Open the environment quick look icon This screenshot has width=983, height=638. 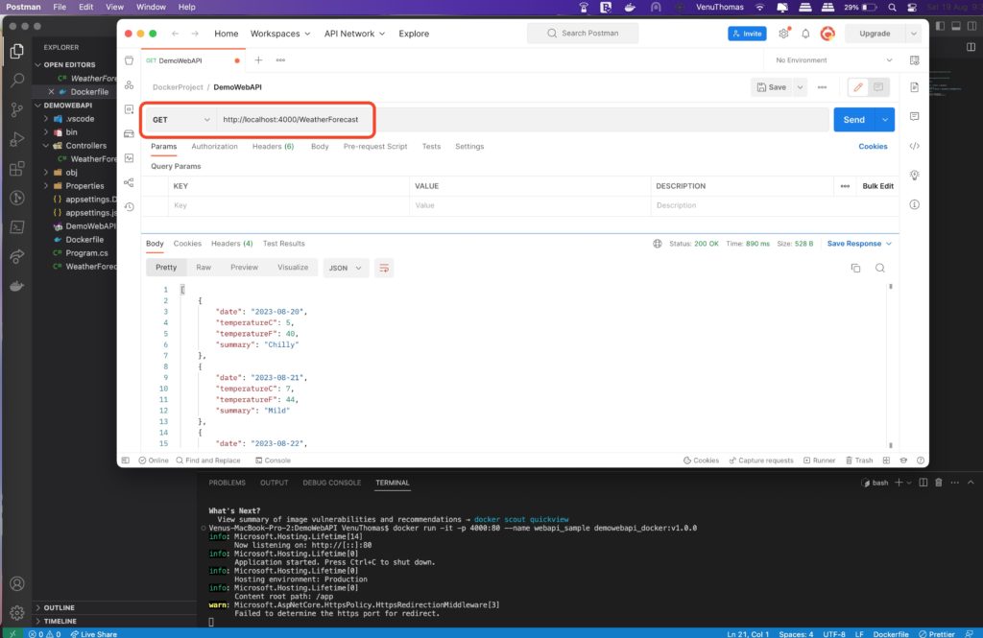point(915,60)
